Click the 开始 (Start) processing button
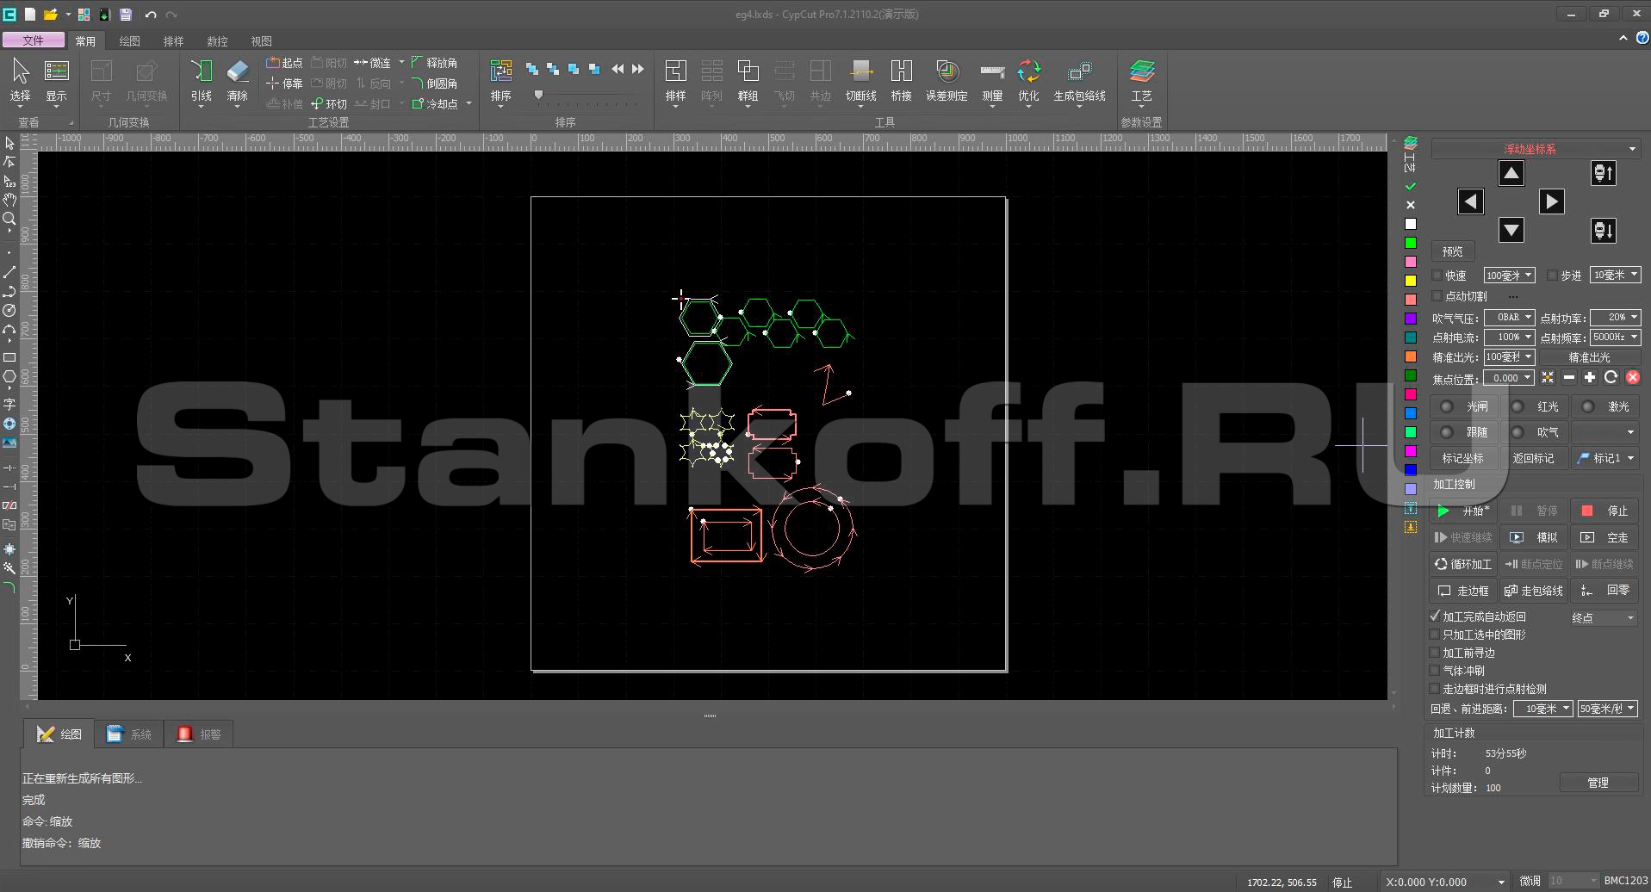 (x=1464, y=511)
